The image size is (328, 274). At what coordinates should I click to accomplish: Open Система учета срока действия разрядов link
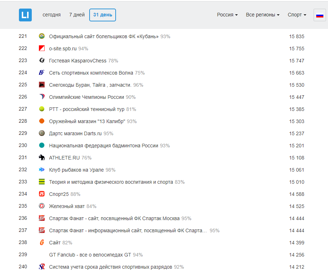pyautogui.click(x=110, y=267)
